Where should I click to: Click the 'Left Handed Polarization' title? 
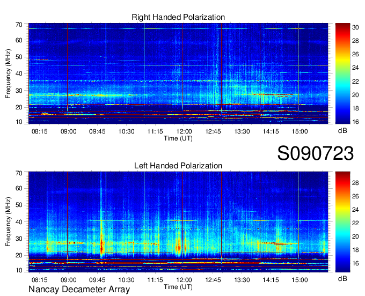[178, 166]
